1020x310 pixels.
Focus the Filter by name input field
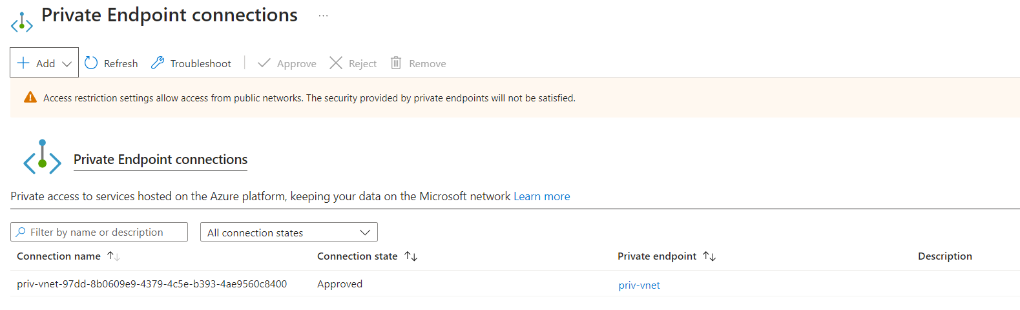point(99,232)
